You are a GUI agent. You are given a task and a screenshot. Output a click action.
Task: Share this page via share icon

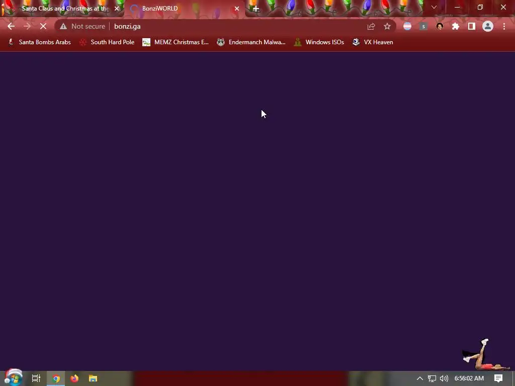point(371,26)
